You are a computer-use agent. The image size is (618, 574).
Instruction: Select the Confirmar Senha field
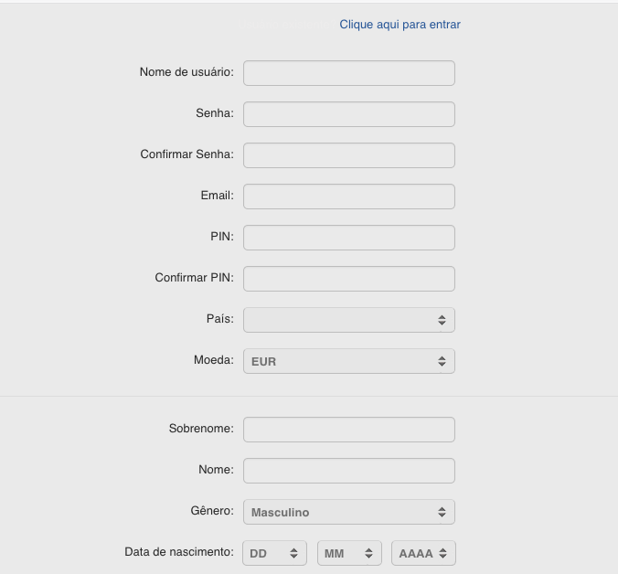click(x=348, y=155)
